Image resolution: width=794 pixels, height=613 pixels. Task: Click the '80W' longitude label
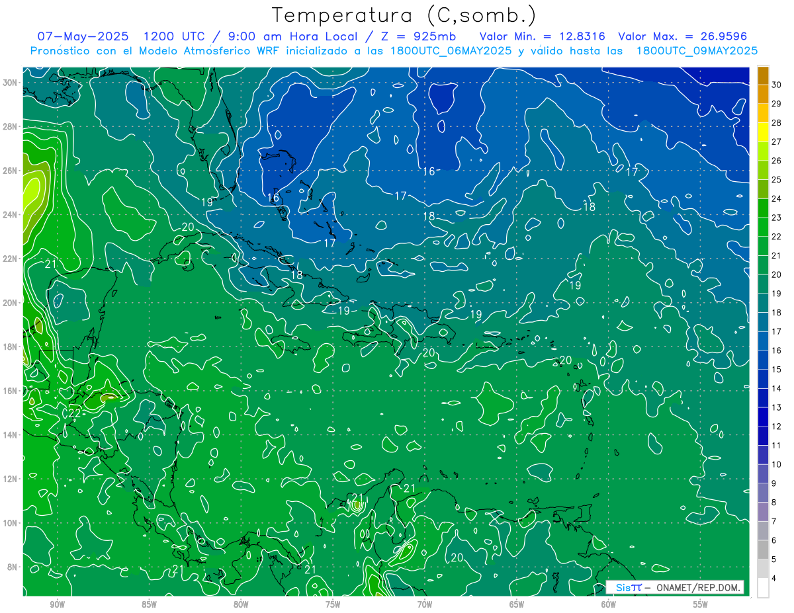pos(241,604)
